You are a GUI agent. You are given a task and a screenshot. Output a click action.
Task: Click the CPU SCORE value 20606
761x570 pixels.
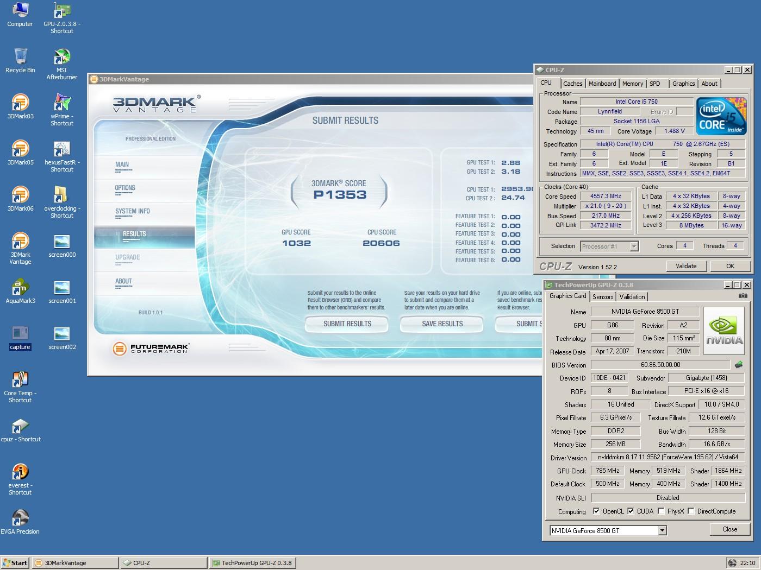click(381, 243)
